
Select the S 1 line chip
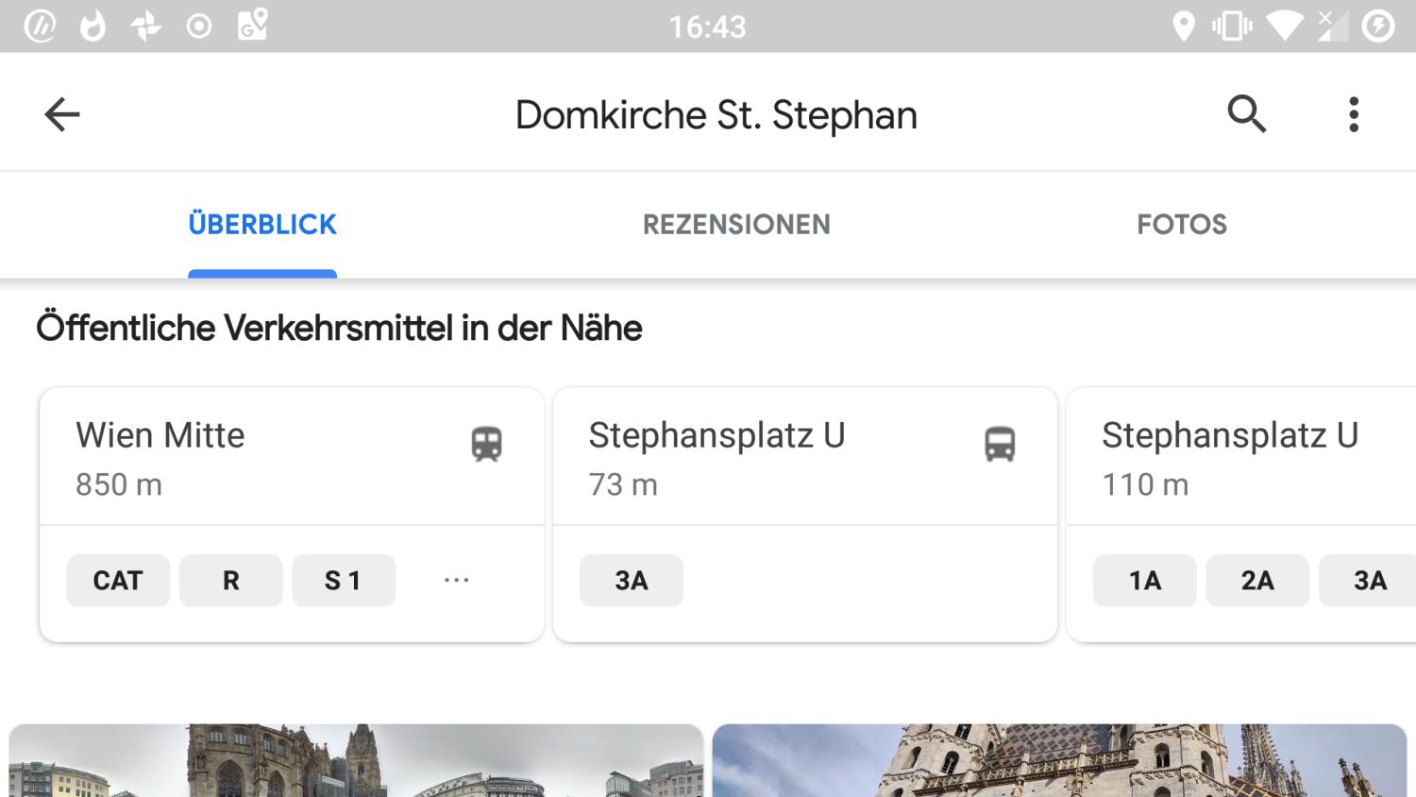(344, 580)
